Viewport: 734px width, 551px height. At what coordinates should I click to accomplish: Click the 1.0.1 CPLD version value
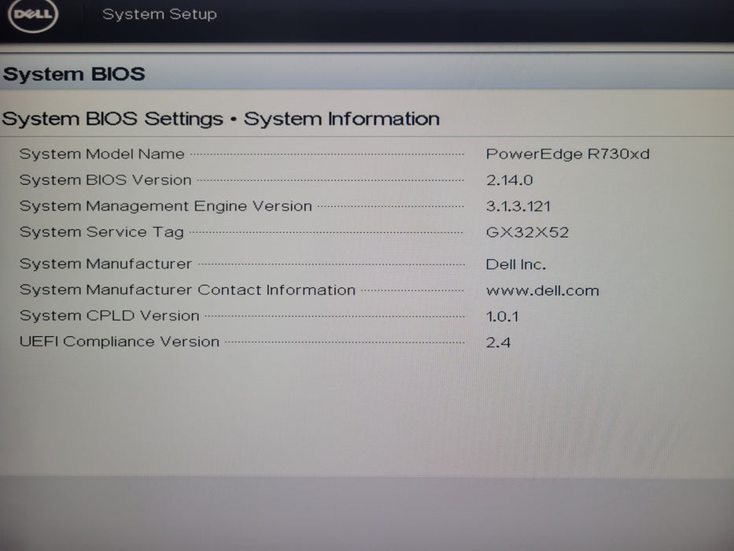(502, 316)
